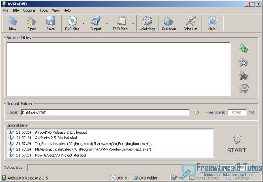263x182 pixels.
Task: Close the AVStoDVD window
Action: pos(258,4)
